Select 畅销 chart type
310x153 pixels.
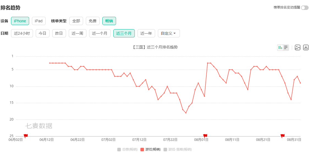click(109, 21)
